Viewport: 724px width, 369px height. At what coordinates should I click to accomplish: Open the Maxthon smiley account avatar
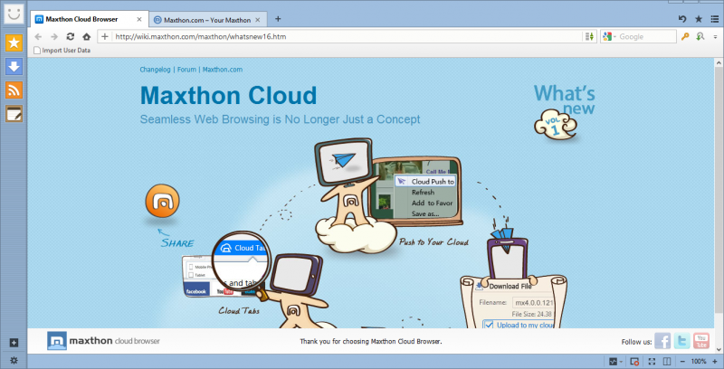14,14
